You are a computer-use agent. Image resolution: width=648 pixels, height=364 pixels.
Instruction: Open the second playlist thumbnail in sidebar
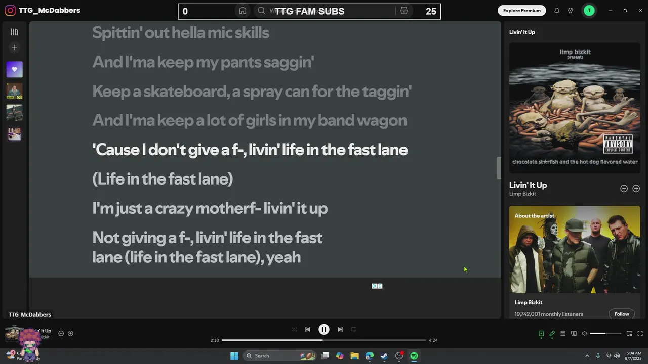coord(14,91)
